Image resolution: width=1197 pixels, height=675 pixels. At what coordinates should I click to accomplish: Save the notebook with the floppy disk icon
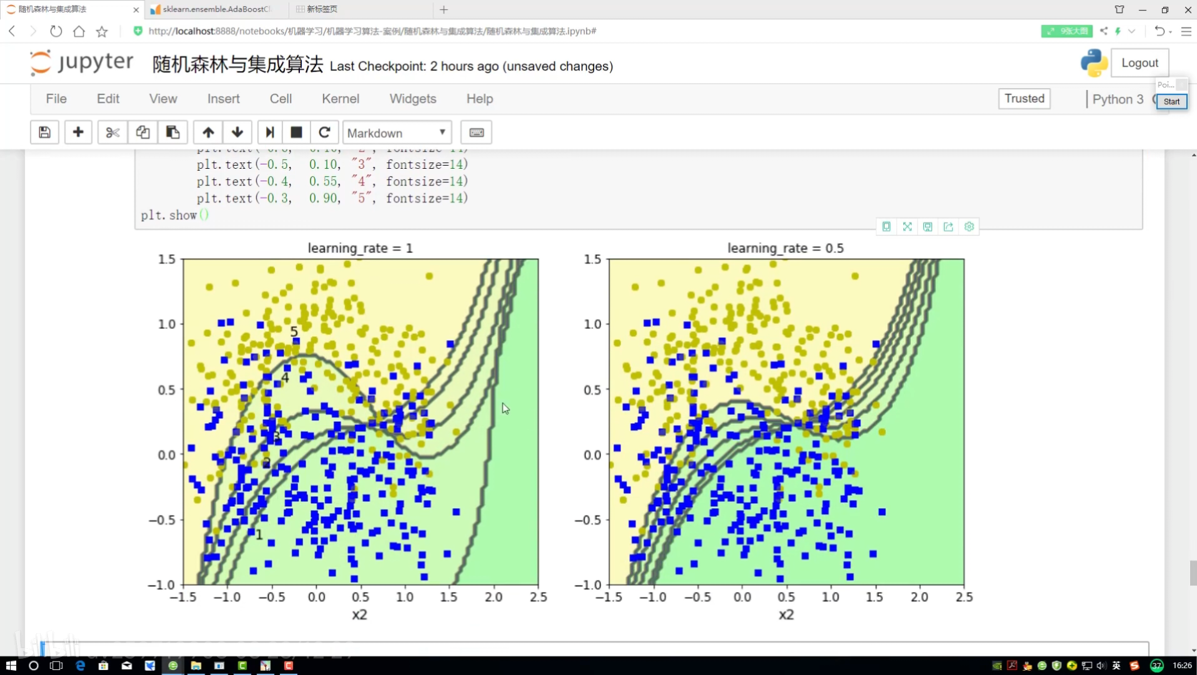44,132
